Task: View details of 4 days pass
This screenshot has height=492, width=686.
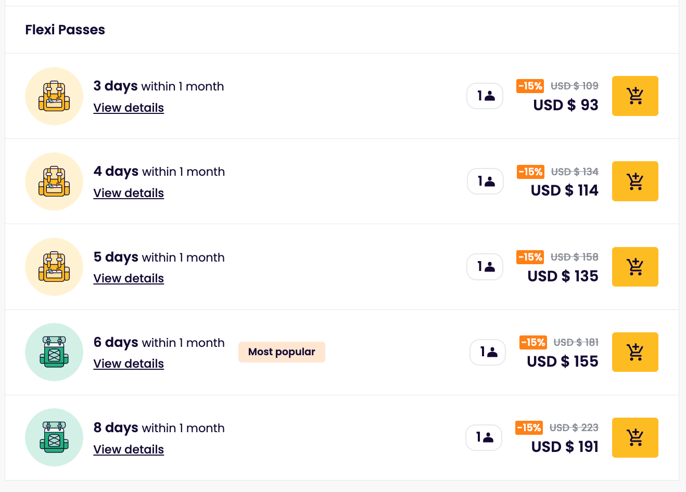Action: coord(129,193)
